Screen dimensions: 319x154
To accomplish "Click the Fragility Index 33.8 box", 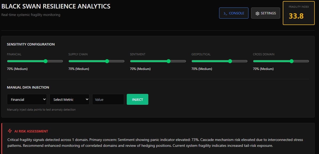I will 296,13.
